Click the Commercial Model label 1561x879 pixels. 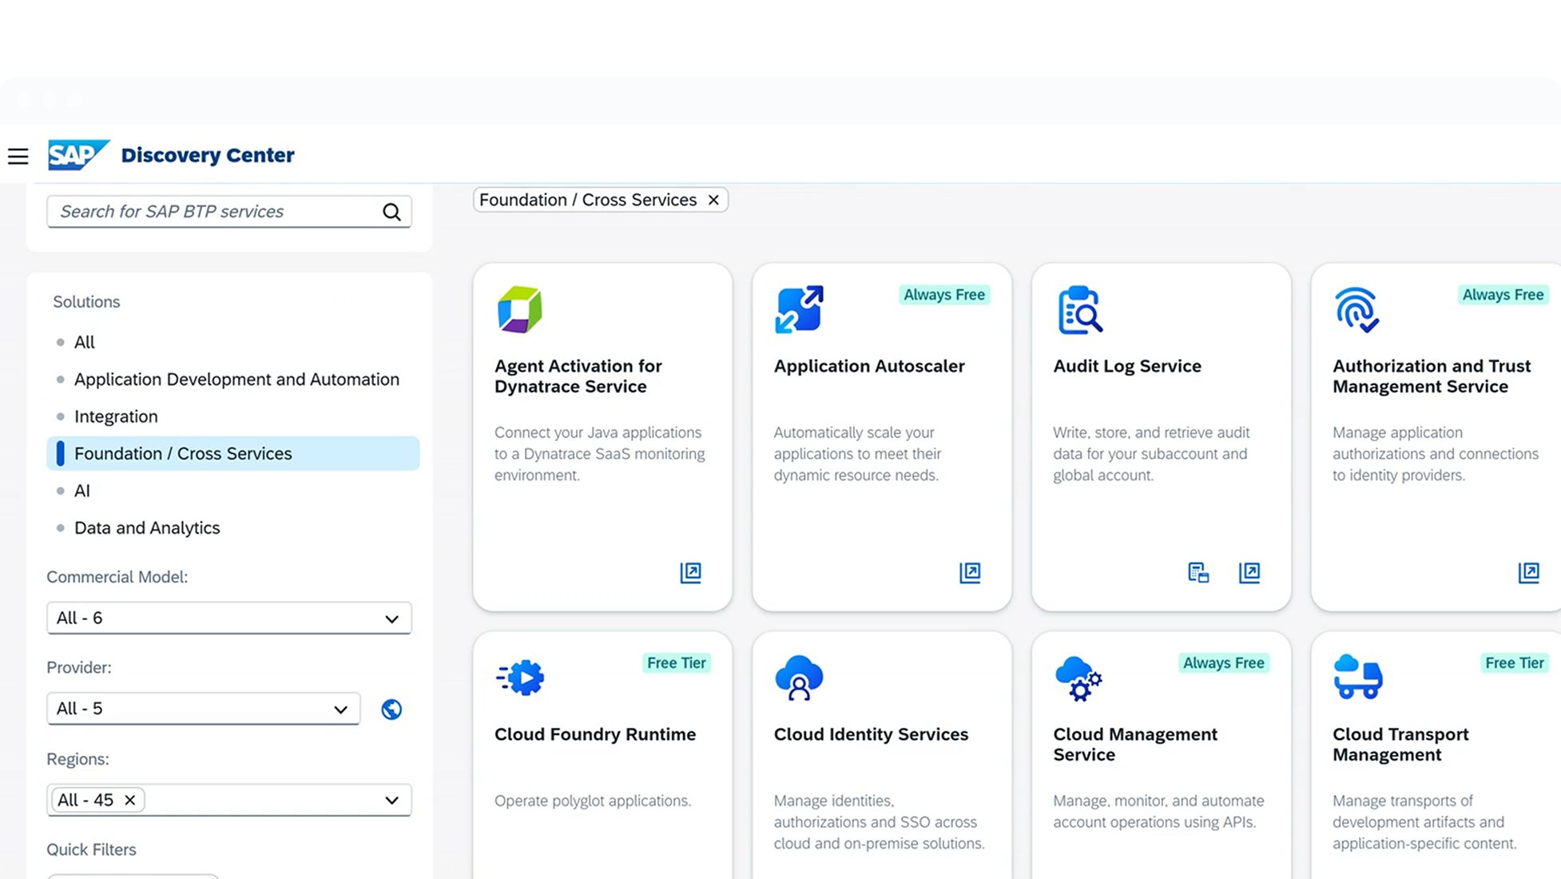[x=117, y=577]
